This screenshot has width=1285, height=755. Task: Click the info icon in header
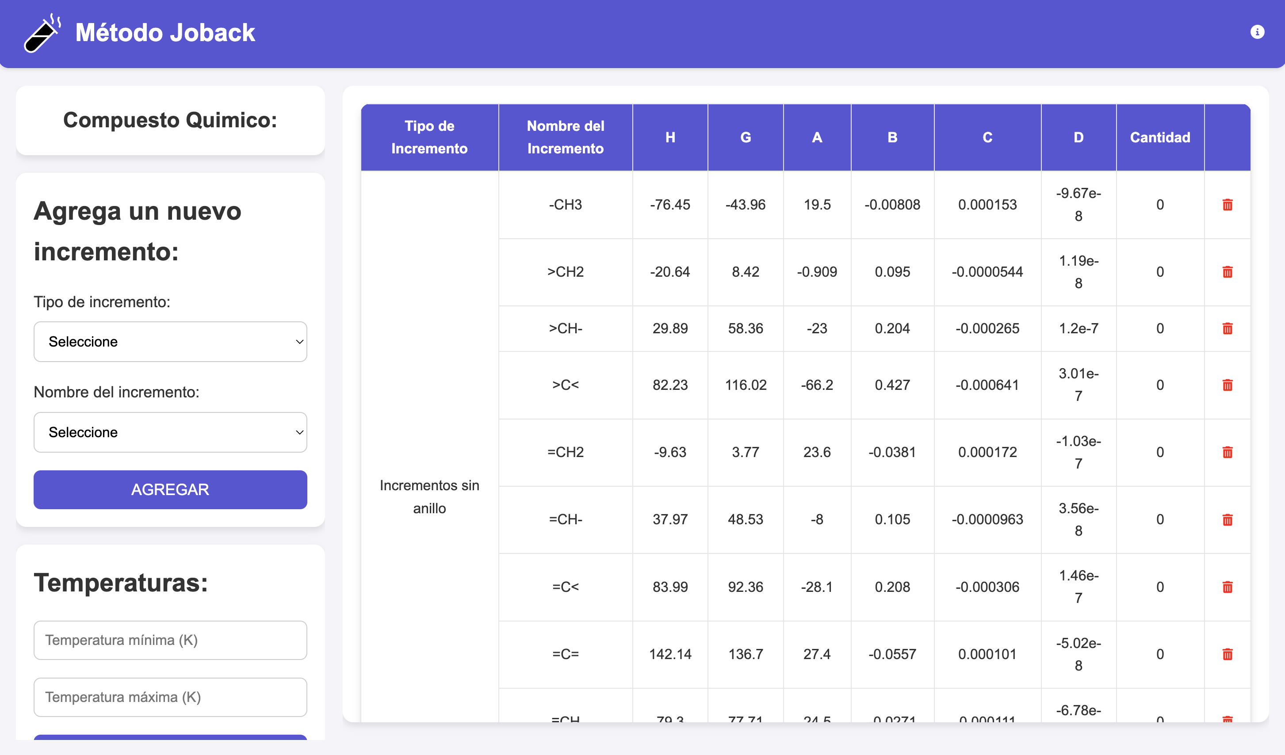tap(1257, 32)
